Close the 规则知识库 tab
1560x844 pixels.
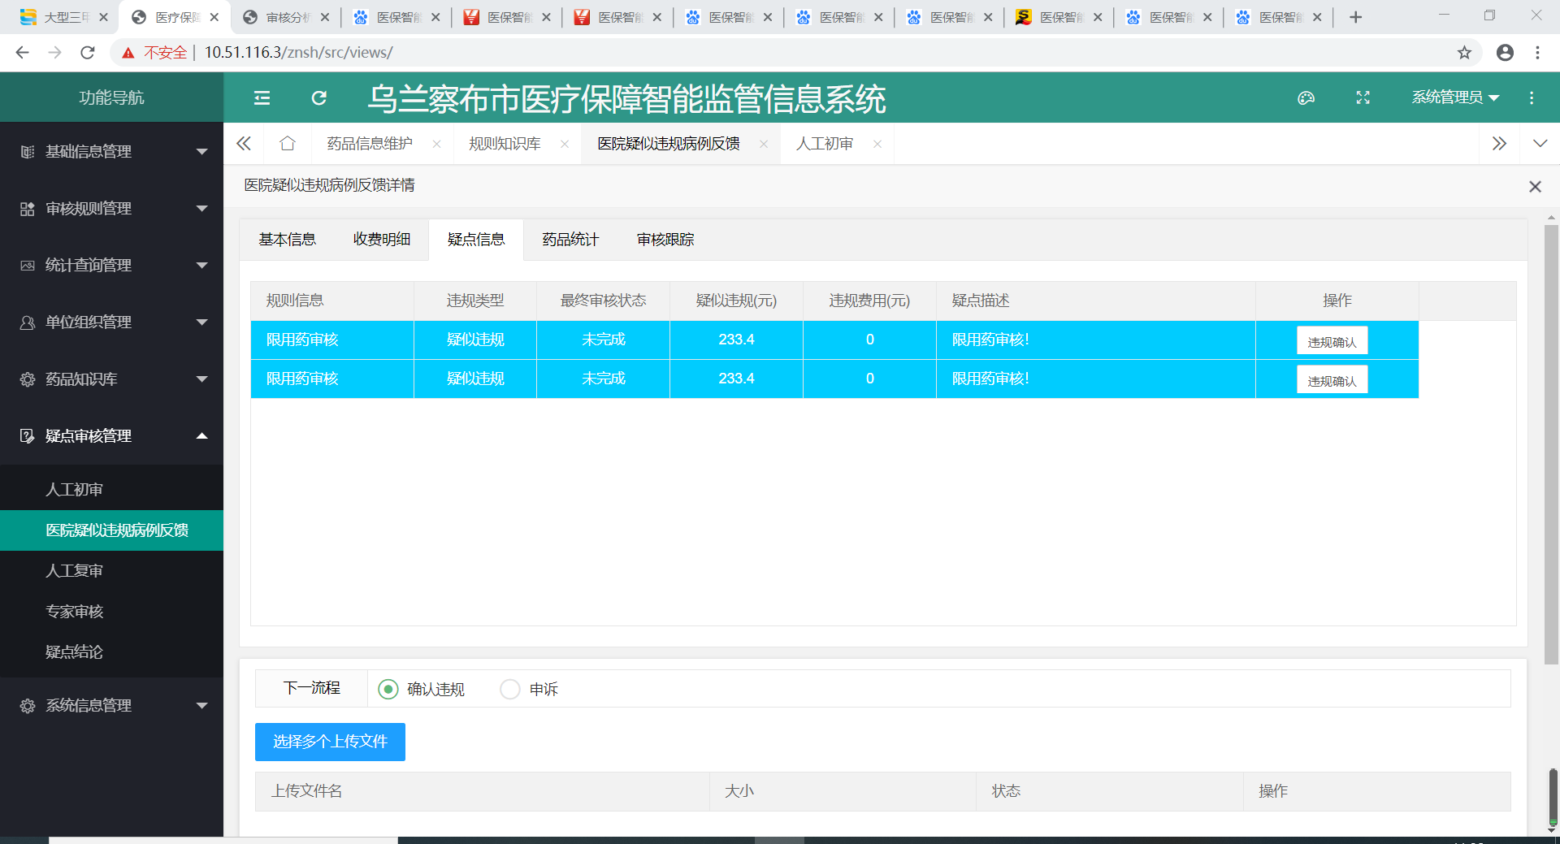tap(565, 144)
